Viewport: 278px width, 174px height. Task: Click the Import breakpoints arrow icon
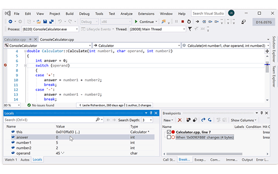coord(210,120)
